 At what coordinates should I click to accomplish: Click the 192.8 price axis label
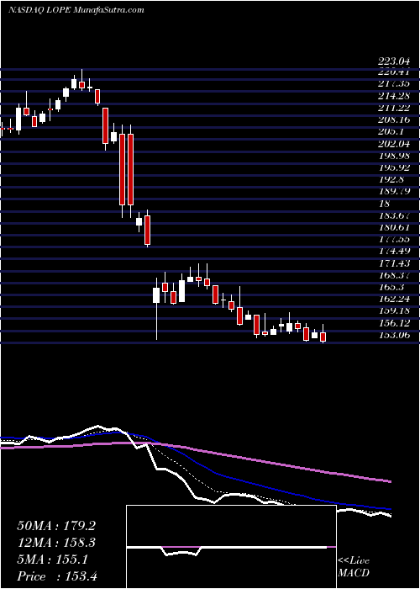(391, 179)
